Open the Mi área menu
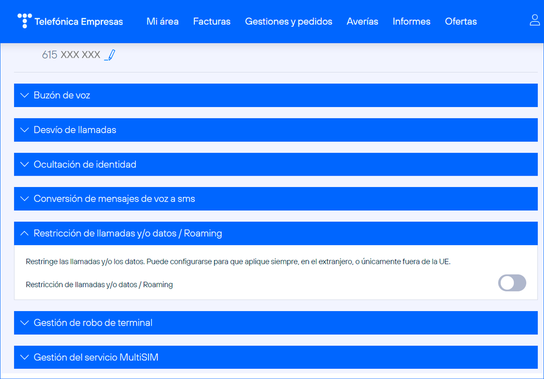Image resolution: width=544 pixels, height=379 pixels. (162, 22)
